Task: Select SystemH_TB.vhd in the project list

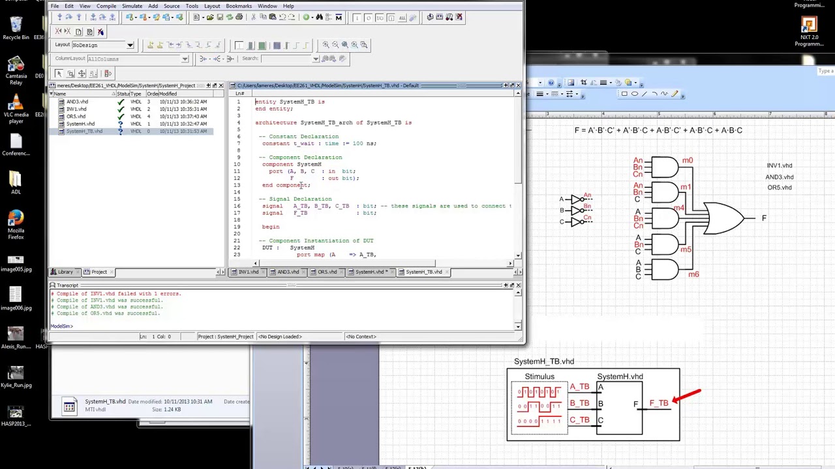Action: tap(84, 131)
